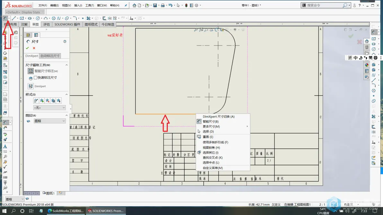Viewport: 383px width, 215px height.
Task: Switch to the 今日制造 tab
Action: [108, 24]
